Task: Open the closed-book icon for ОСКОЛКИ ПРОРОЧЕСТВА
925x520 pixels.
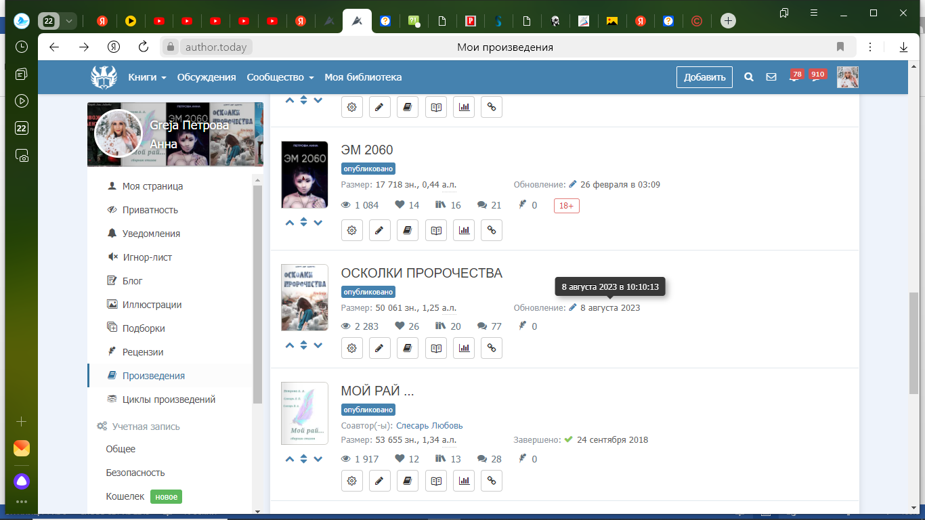Action: coord(408,348)
